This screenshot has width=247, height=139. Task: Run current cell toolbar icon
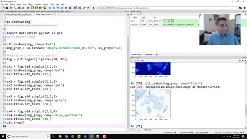pos(32,8)
